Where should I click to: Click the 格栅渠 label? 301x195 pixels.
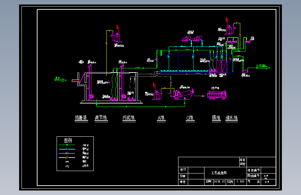click(x=81, y=118)
